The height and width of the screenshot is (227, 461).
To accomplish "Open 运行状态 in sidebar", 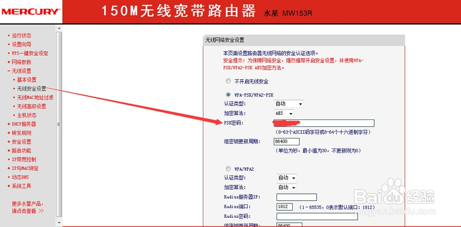I will [21, 36].
